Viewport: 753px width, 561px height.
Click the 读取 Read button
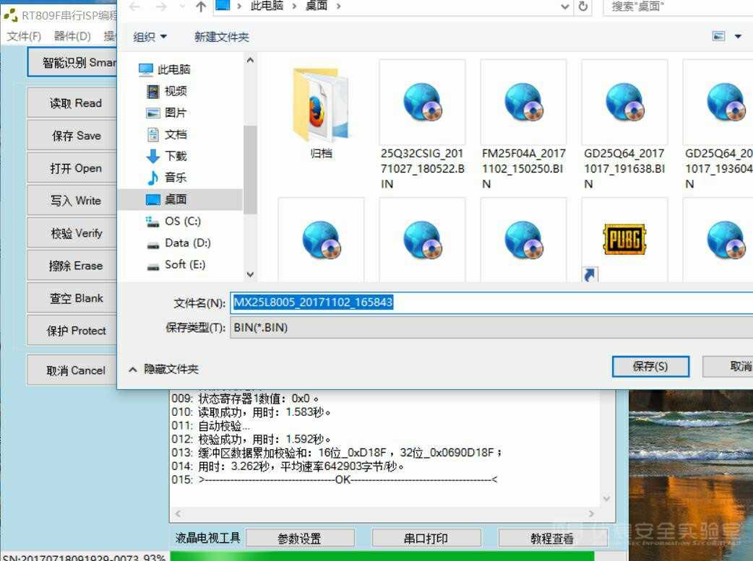click(x=72, y=103)
